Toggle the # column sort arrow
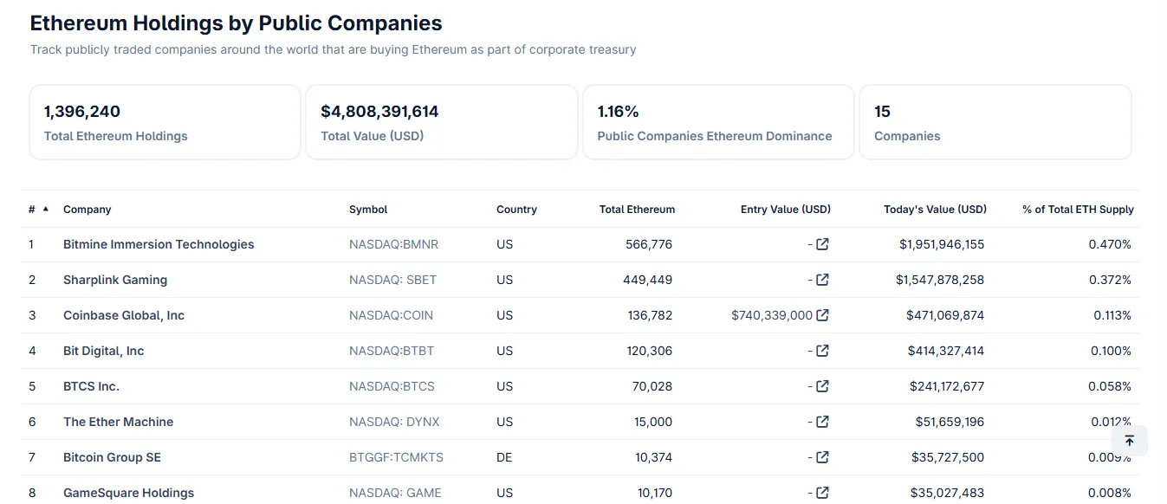 [x=45, y=209]
